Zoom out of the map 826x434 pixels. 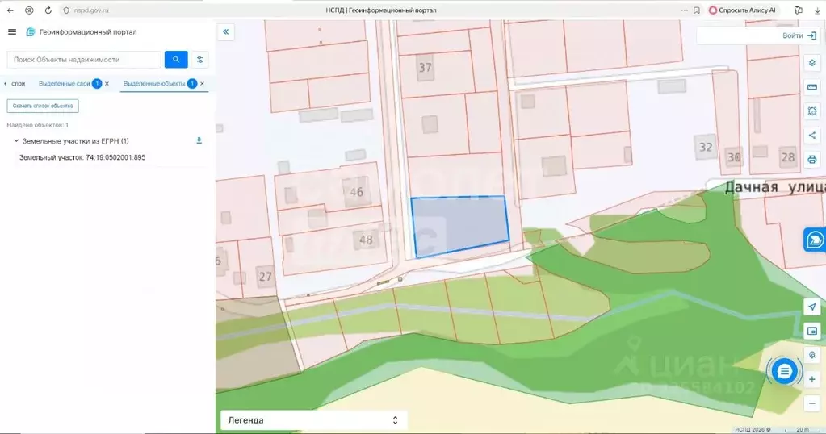tap(812, 403)
